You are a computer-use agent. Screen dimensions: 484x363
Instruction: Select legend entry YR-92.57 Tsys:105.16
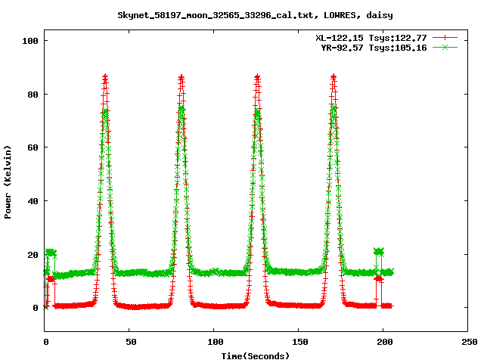coord(374,48)
